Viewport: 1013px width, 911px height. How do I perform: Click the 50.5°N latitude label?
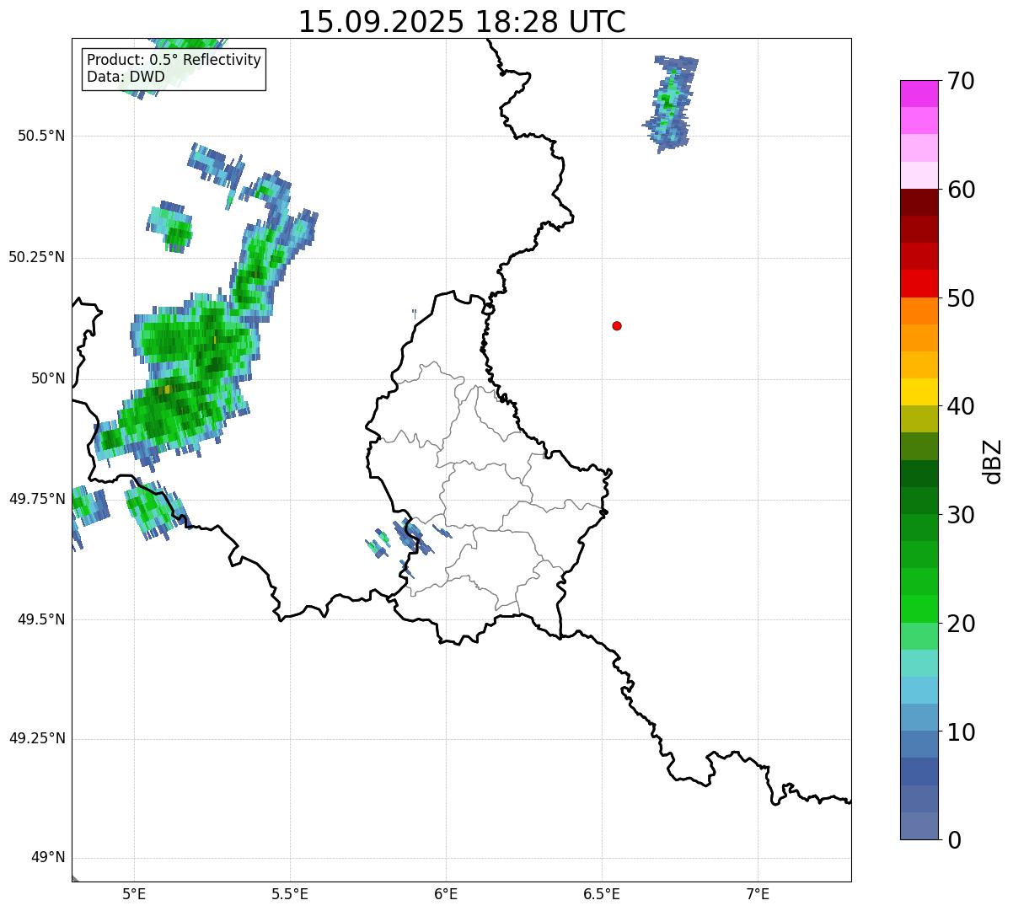41,136
